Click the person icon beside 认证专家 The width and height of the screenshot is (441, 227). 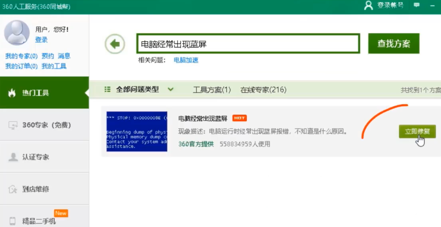(13, 157)
